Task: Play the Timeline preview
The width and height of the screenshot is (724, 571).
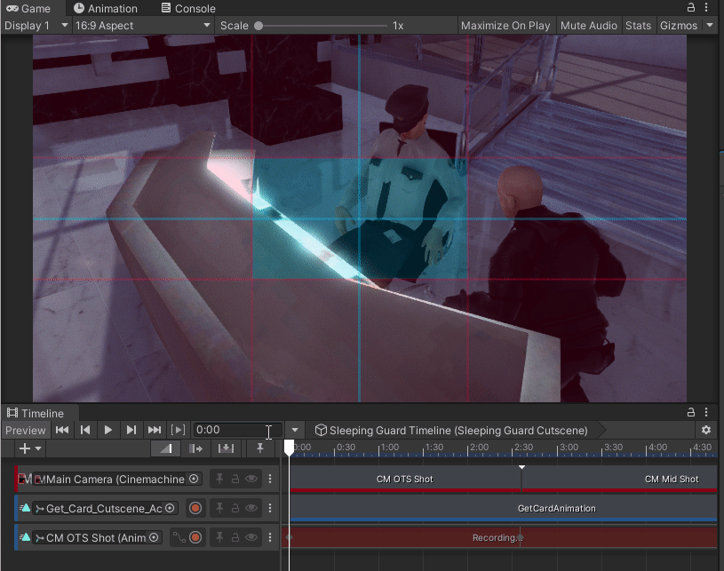Action: (108, 430)
